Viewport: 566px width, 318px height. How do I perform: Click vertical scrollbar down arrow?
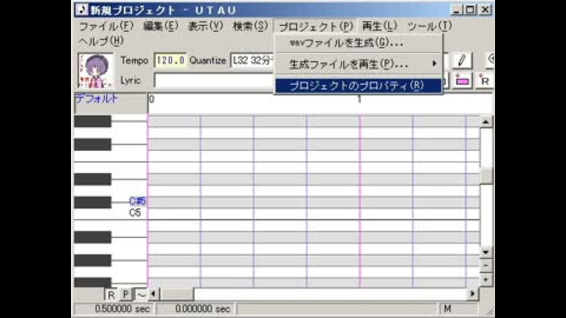coord(486,252)
